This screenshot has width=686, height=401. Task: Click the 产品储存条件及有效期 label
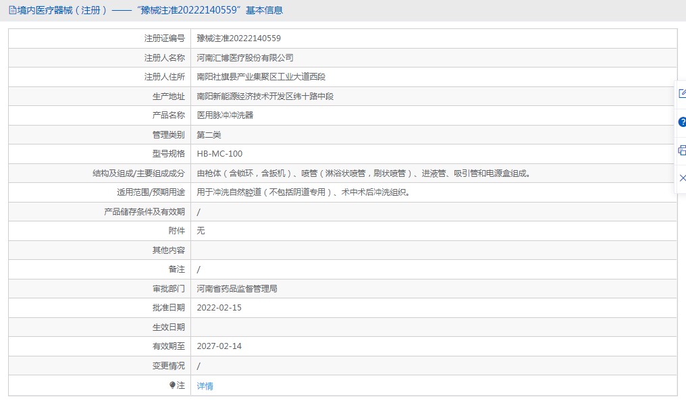[144, 212]
